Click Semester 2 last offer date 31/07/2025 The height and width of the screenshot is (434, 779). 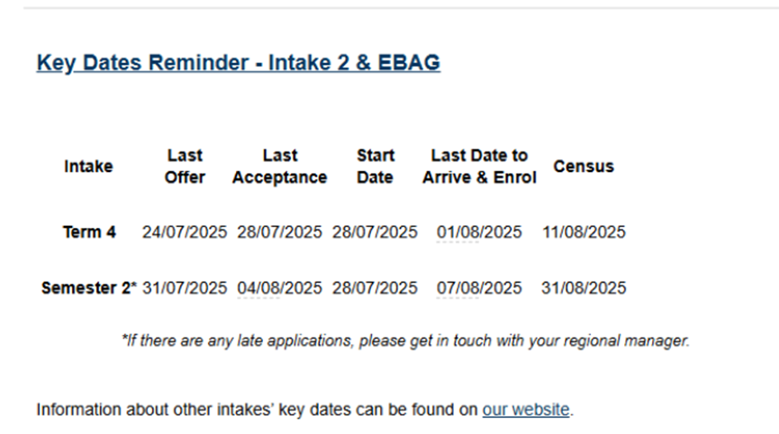(185, 287)
